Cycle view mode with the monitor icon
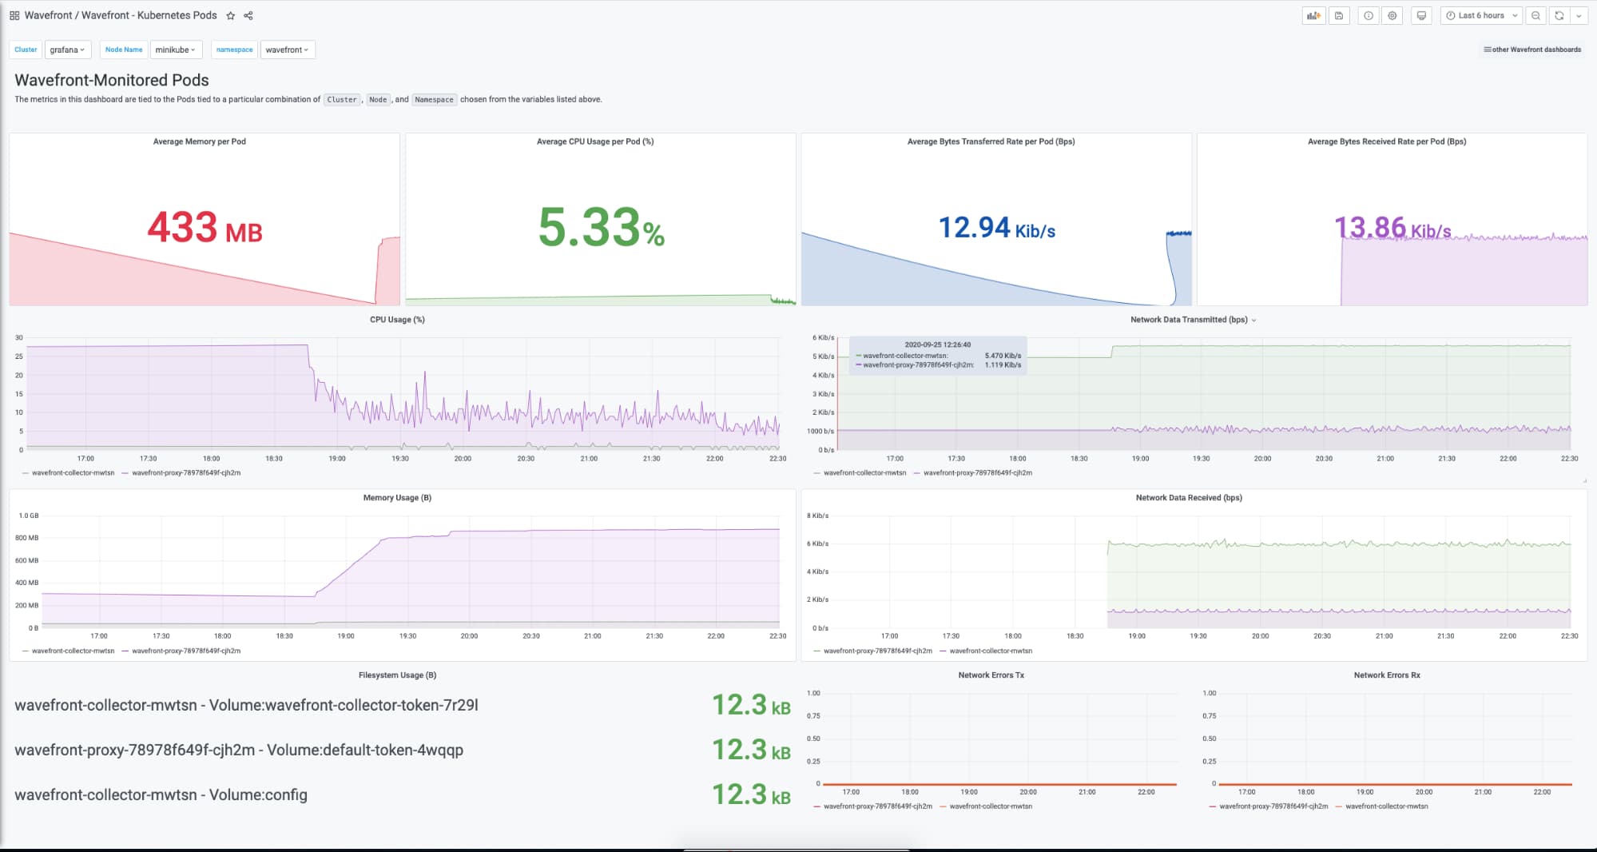 point(1421,15)
